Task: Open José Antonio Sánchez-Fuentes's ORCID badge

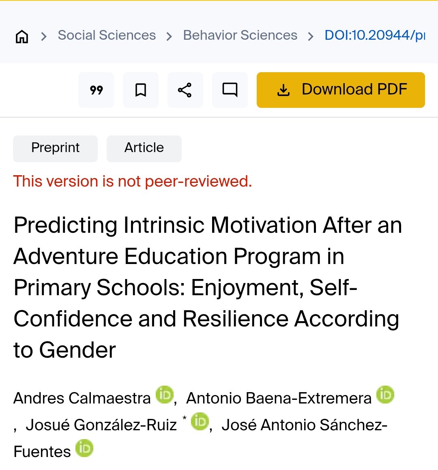Action: [84, 448]
